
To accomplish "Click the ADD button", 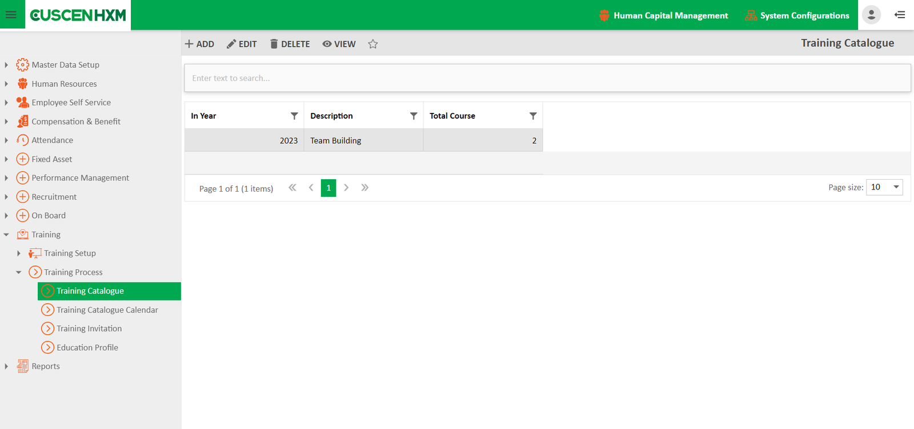I will (x=199, y=44).
